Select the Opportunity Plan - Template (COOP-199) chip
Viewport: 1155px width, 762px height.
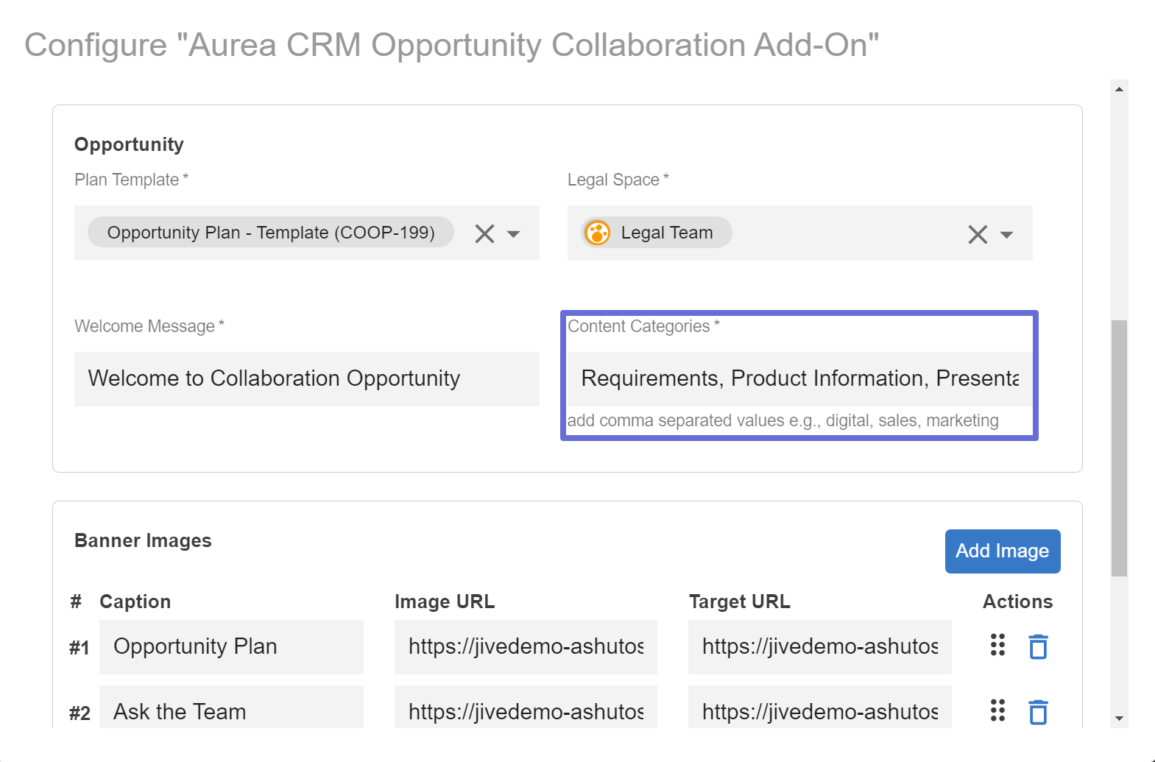271,232
